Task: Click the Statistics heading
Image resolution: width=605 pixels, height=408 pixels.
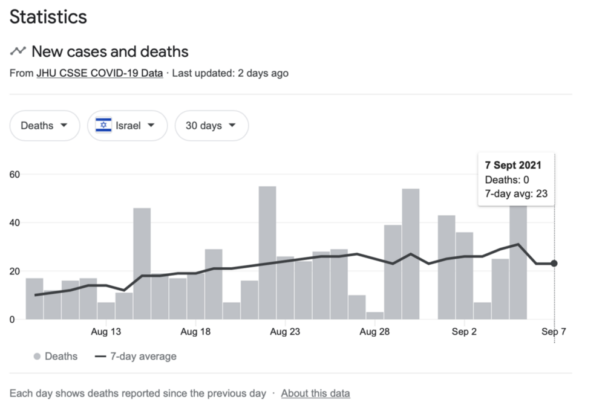Action: click(x=48, y=17)
